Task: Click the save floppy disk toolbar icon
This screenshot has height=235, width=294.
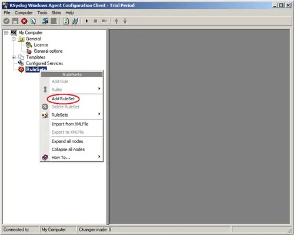Action: point(15,21)
